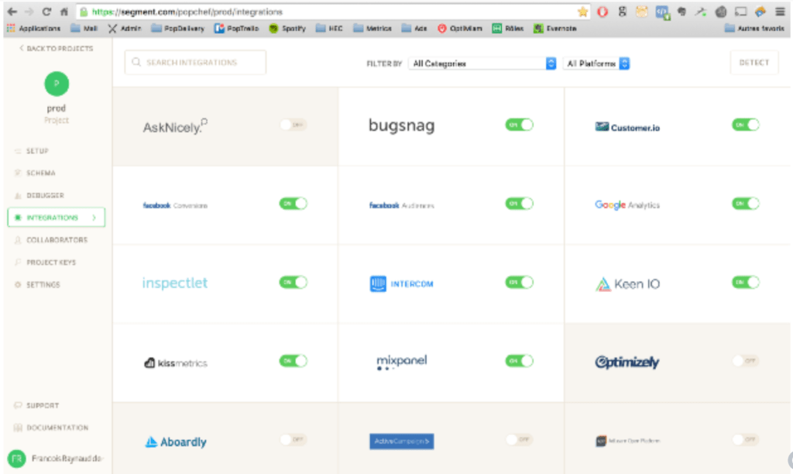Open the Intercom integration logo
The width and height of the screenshot is (793, 474).
pyautogui.click(x=402, y=283)
